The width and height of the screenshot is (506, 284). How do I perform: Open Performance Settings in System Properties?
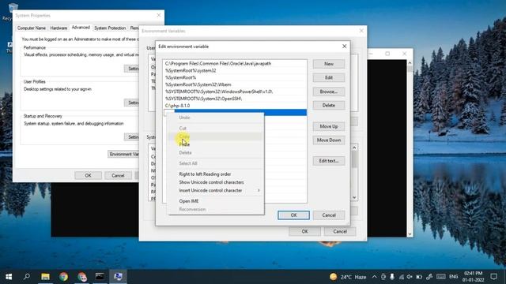click(132, 69)
